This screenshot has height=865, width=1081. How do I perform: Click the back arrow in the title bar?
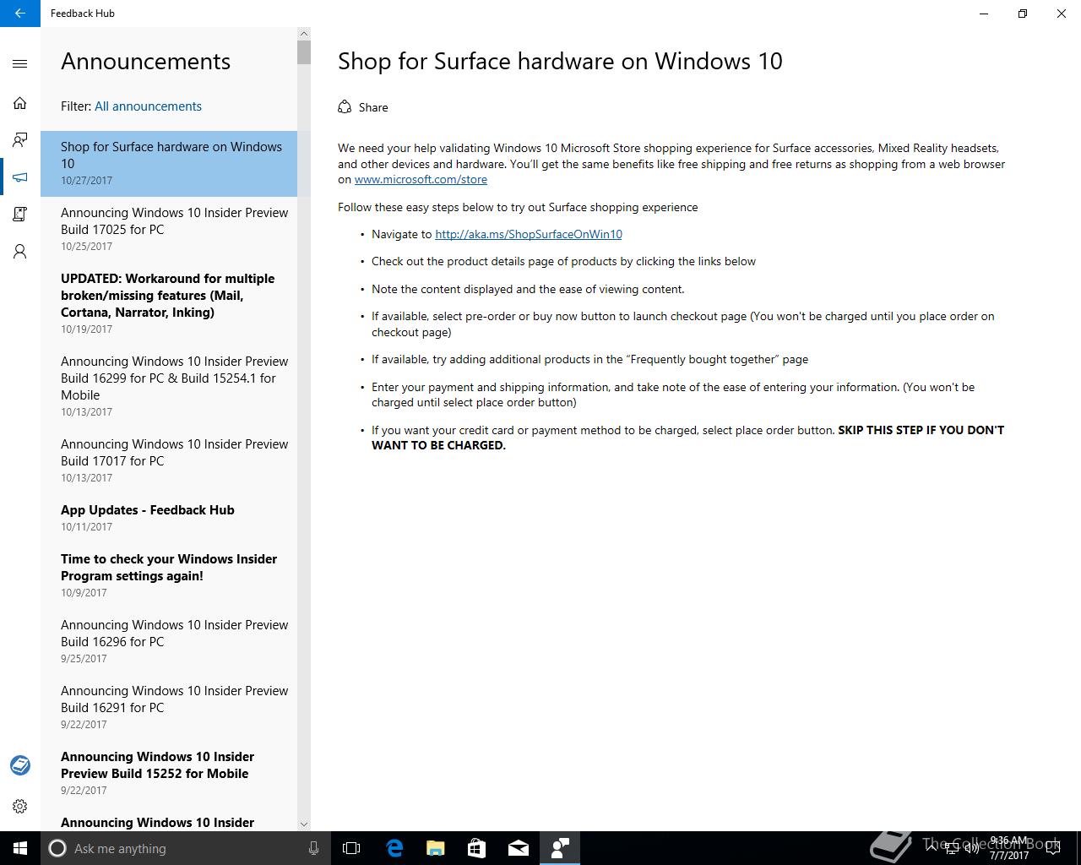(19, 14)
